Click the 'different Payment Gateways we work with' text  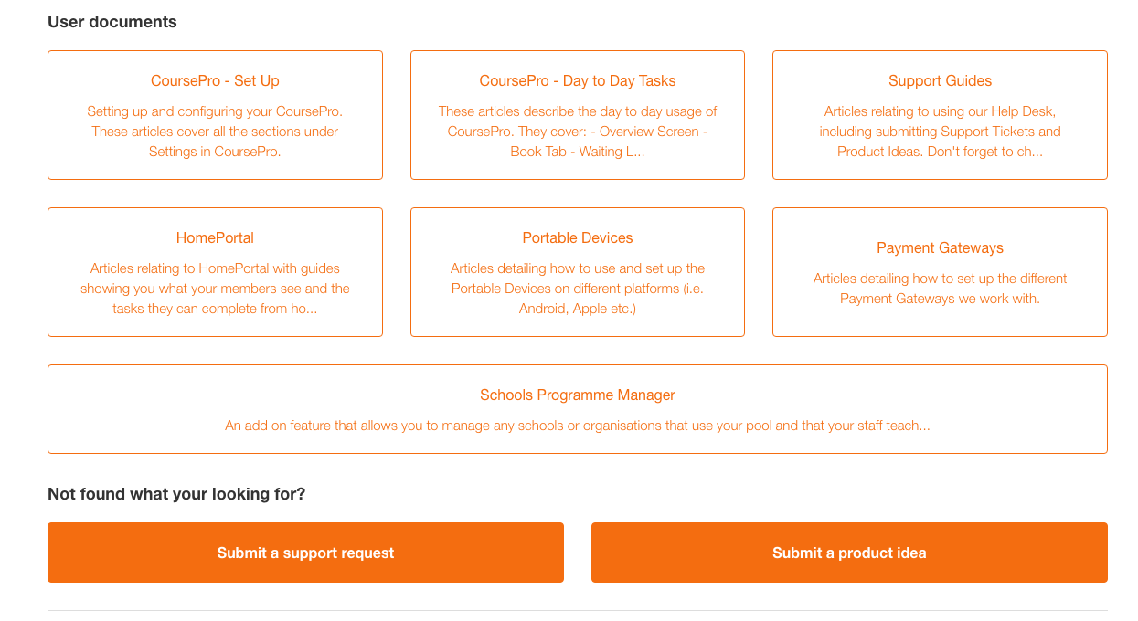tap(940, 289)
